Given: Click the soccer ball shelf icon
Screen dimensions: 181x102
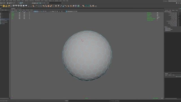Looking at the screenshot, I should click(x=93, y=6).
